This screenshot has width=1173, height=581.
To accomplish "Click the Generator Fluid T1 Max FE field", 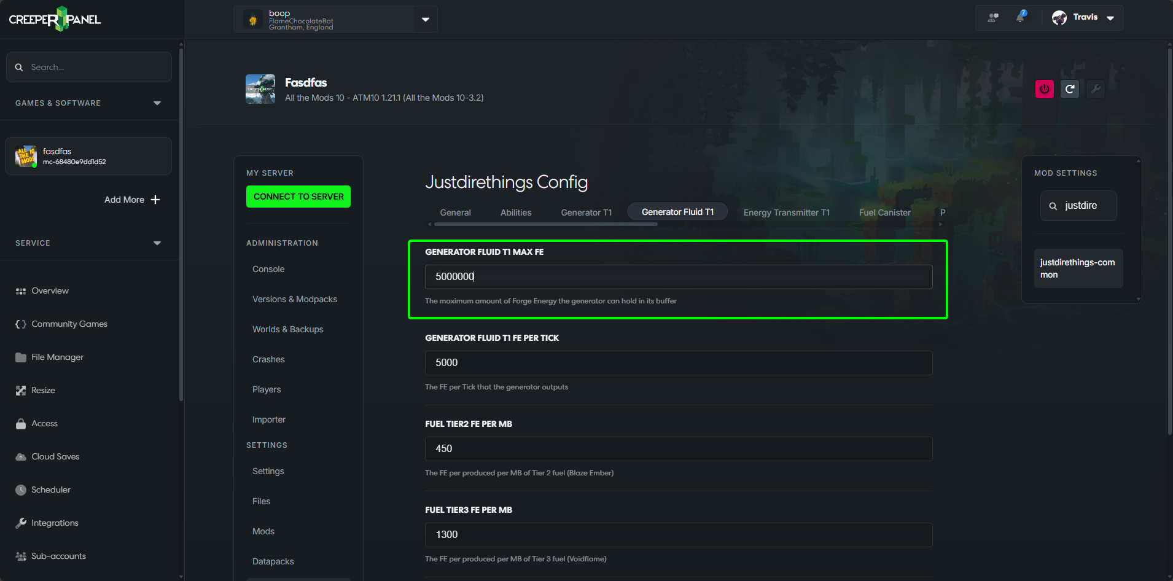I will (679, 277).
